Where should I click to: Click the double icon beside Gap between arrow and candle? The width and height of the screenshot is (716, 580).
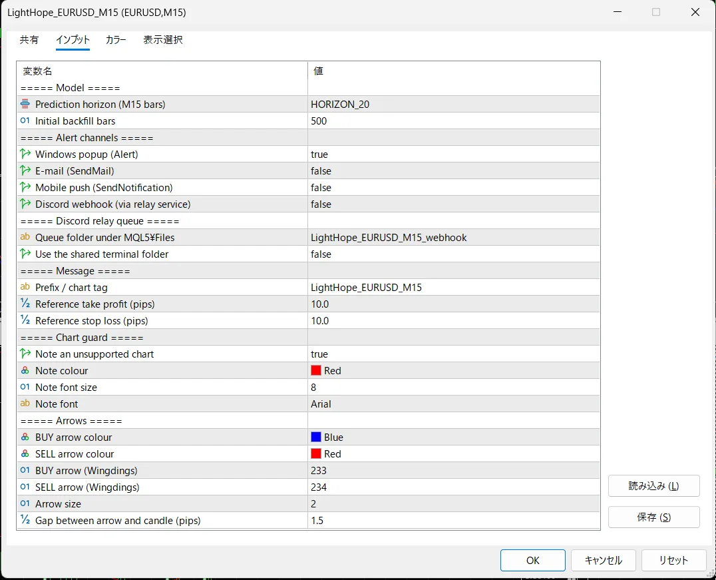pos(25,520)
